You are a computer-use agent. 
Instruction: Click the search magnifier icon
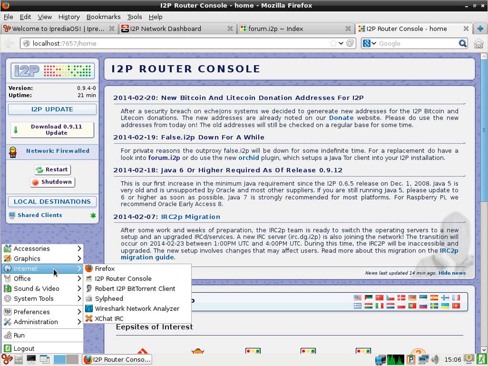point(462,43)
